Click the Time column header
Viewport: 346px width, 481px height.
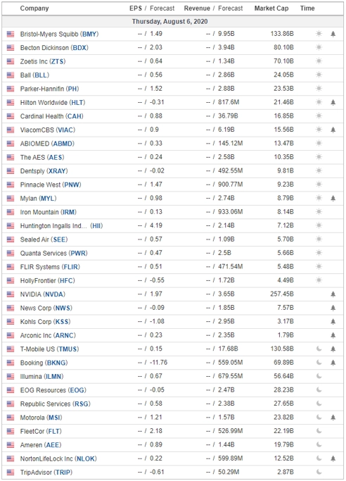click(307, 8)
